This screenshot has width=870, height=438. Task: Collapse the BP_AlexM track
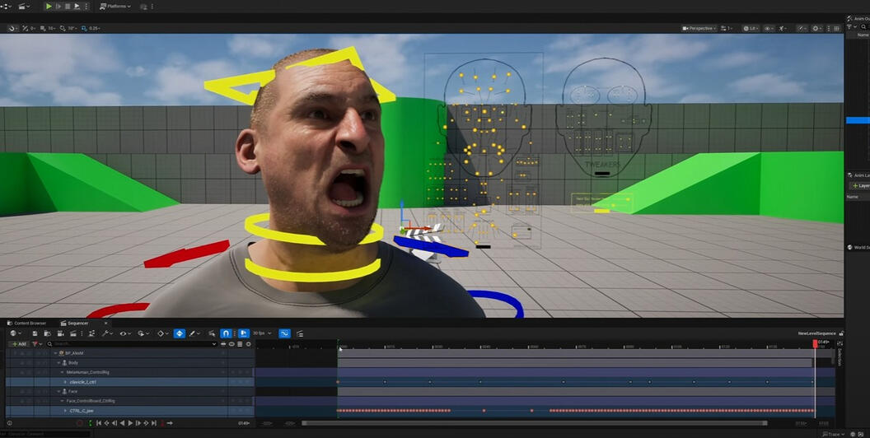coord(55,353)
